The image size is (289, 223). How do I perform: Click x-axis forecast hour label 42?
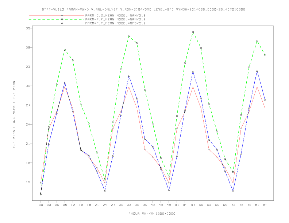point(153,205)
